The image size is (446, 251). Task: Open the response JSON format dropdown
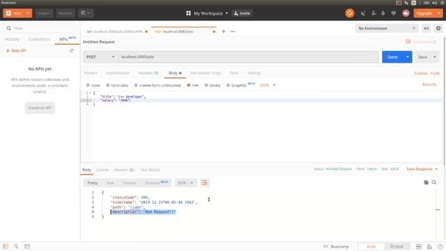click(185, 183)
